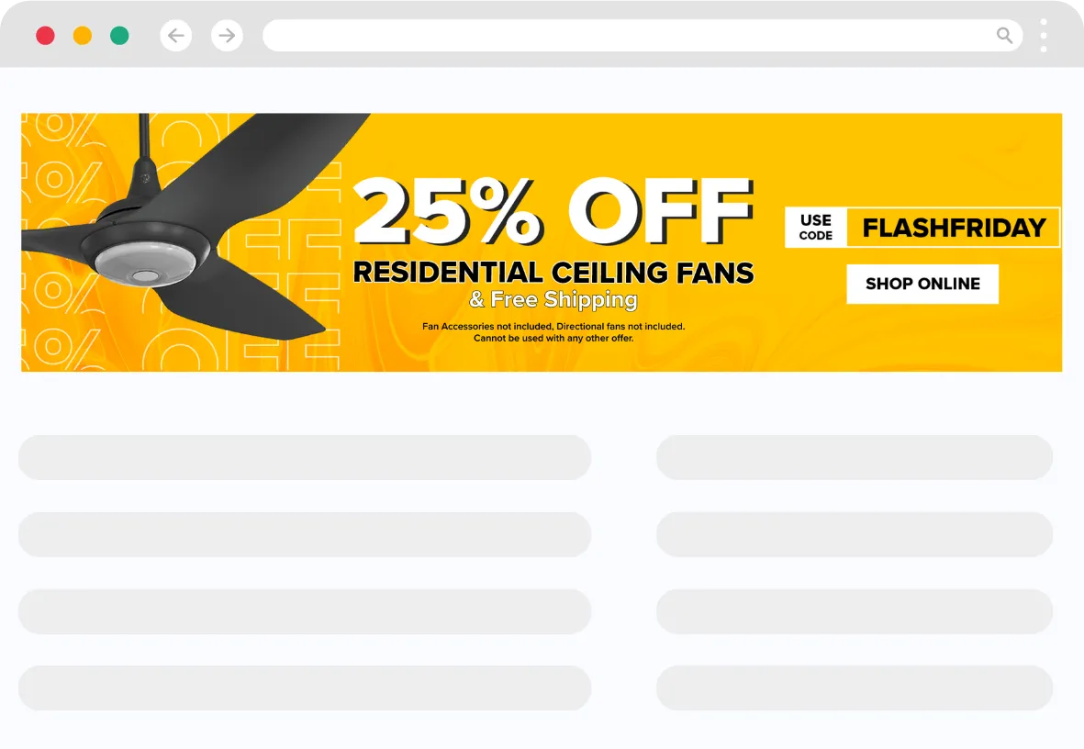Click the SHOP ONLINE button

(922, 284)
